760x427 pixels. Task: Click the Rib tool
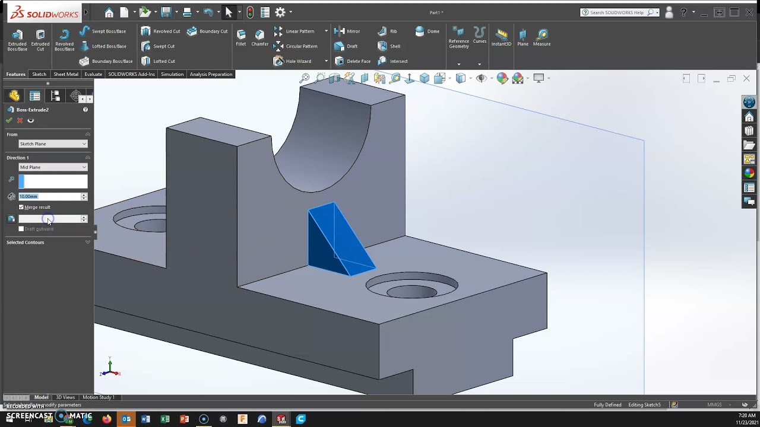coord(388,31)
